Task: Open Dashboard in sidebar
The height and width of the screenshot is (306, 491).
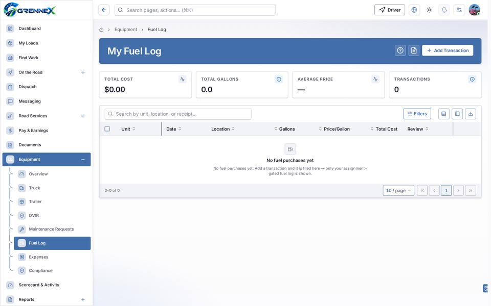Action: pyautogui.click(x=47, y=29)
